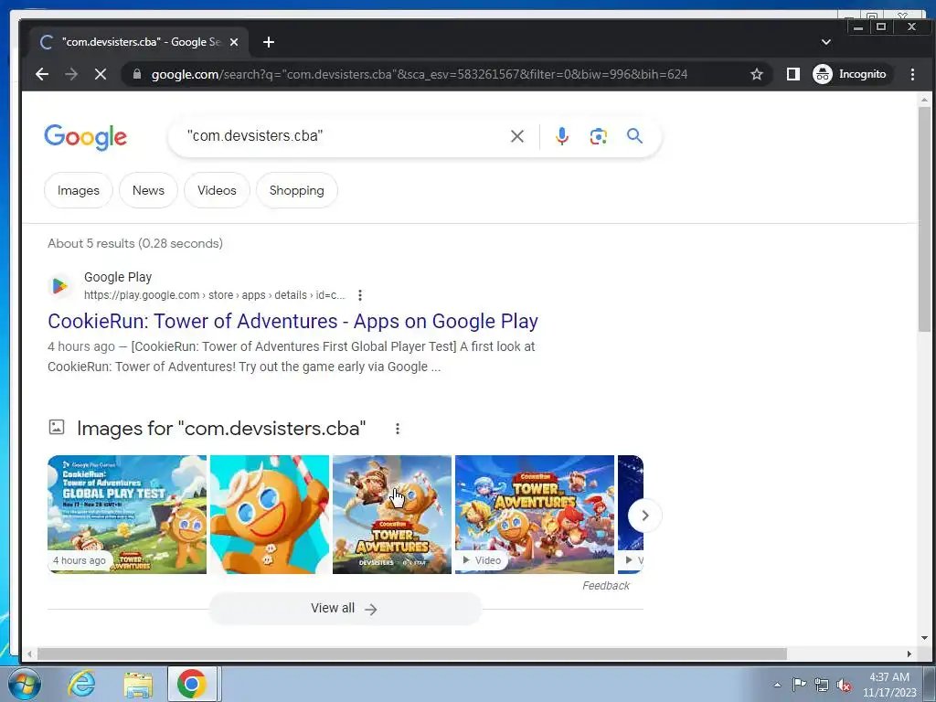The height and width of the screenshot is (702, 936).
Task: Click the horizontal page scrollbar
Action: point(412,654)
